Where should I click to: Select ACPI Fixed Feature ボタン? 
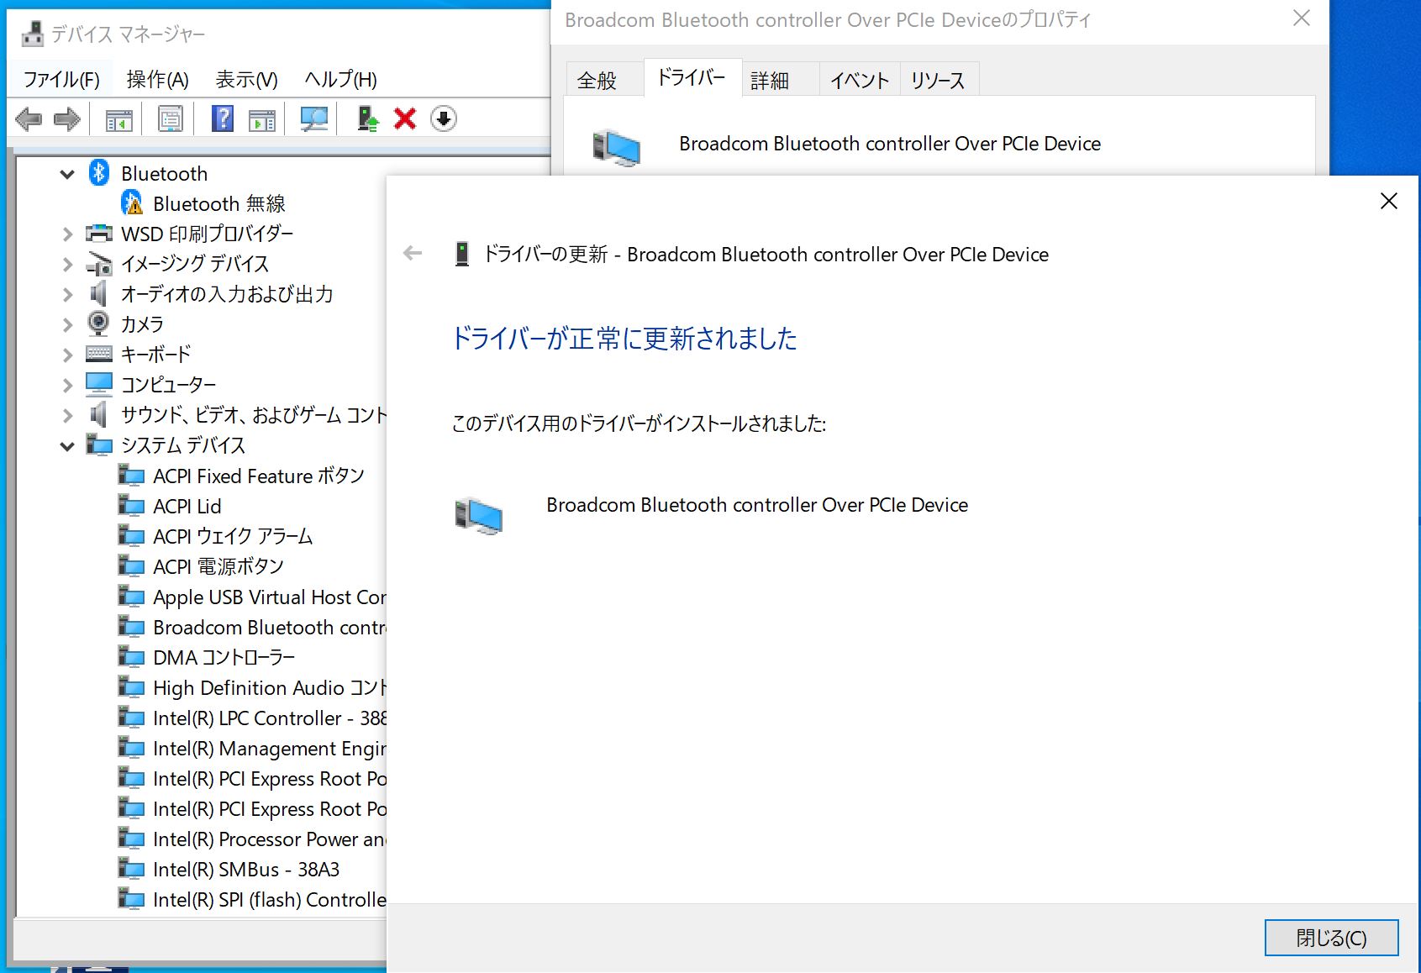coord(259,476)
